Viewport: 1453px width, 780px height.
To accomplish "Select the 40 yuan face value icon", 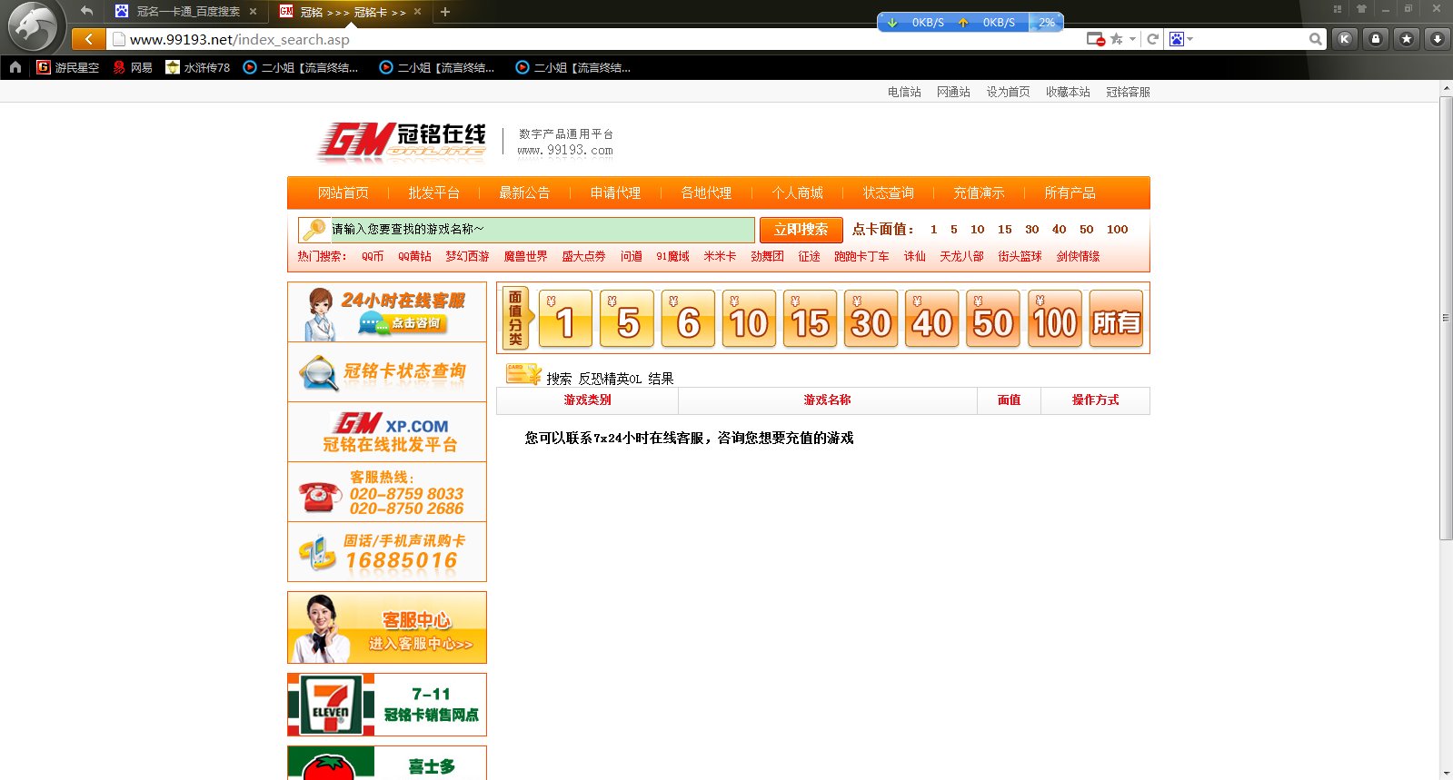I will tap(932, 319).
